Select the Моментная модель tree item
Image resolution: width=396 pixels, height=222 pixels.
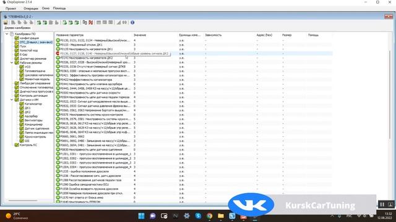[x=37, y=79]
